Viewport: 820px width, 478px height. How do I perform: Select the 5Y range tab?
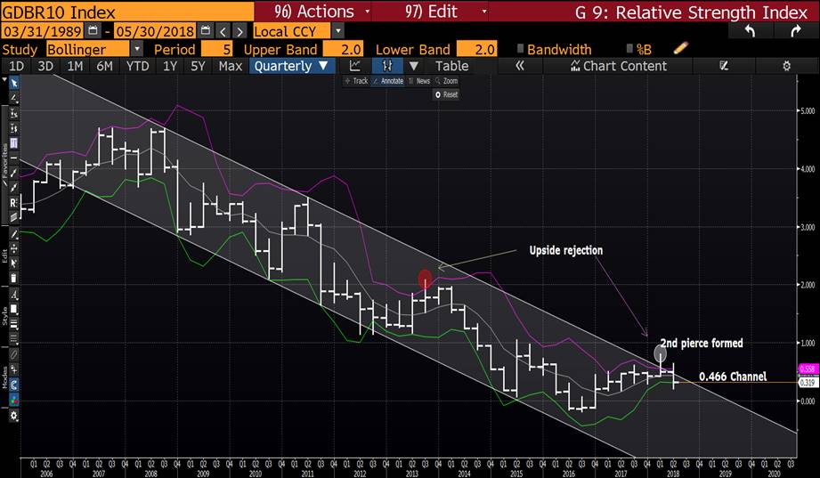click(x=199, y=66)
